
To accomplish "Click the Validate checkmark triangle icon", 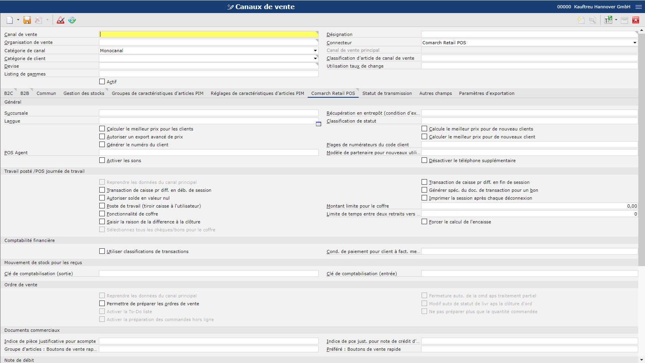I will click(x=61, y=20).
